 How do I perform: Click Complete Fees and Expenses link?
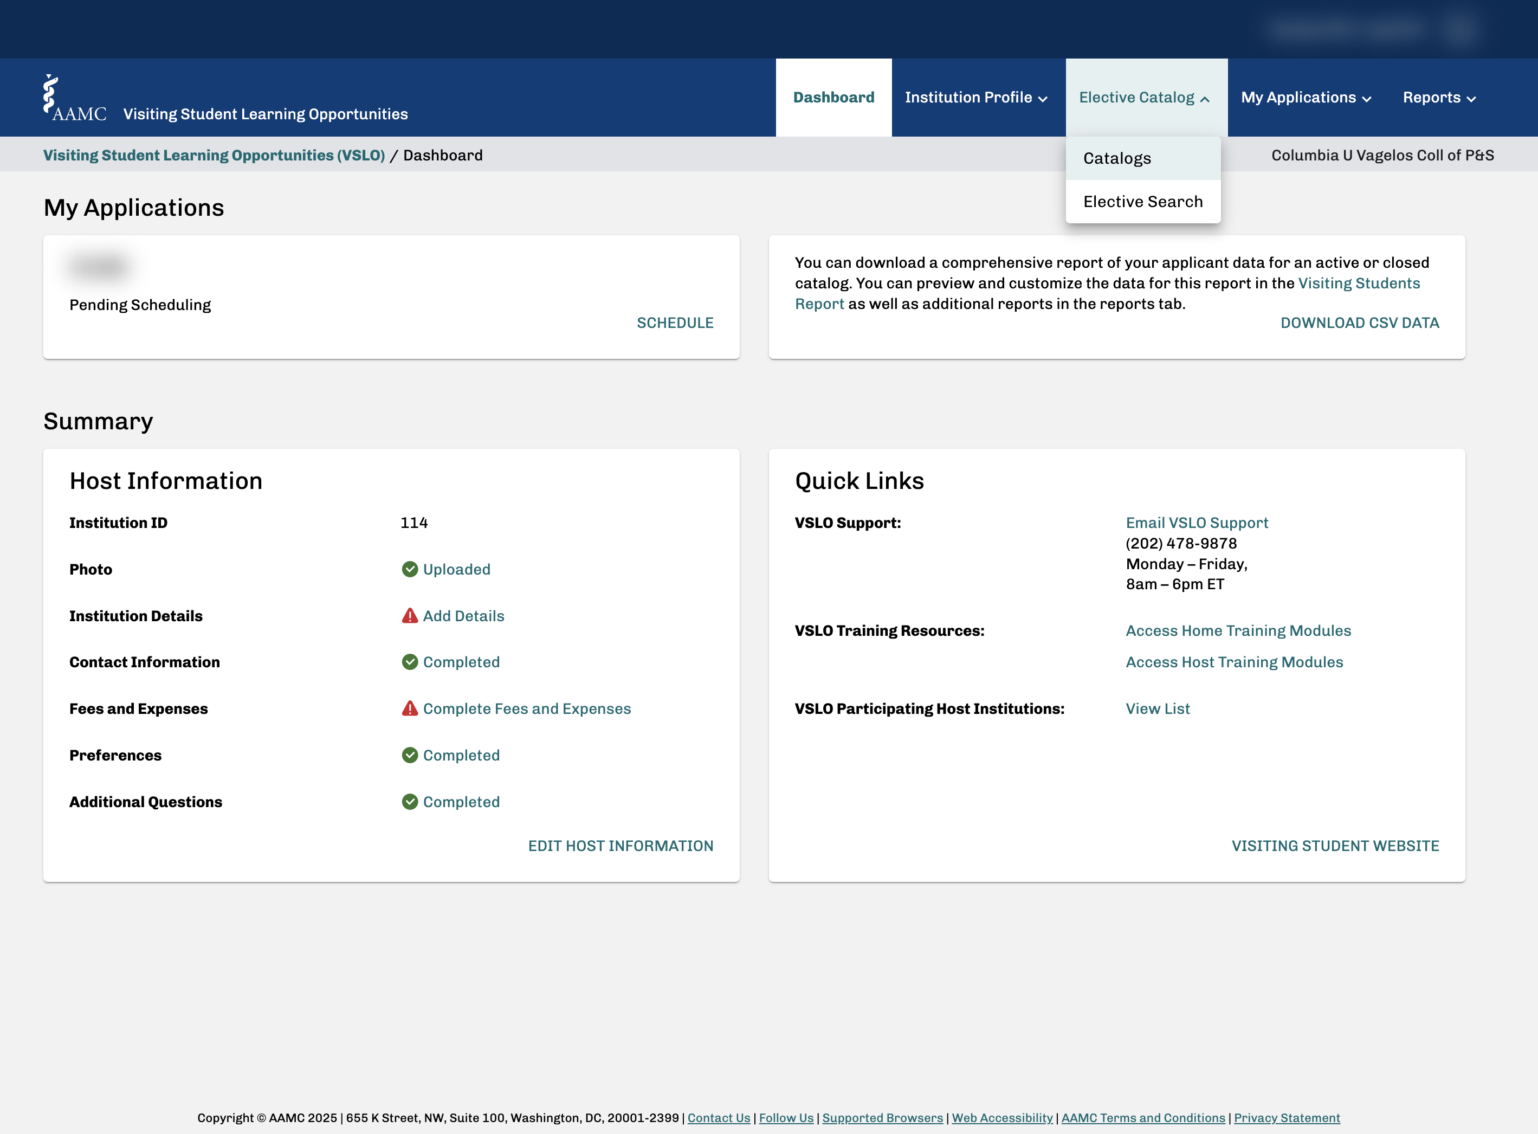[x=526, y=709]
